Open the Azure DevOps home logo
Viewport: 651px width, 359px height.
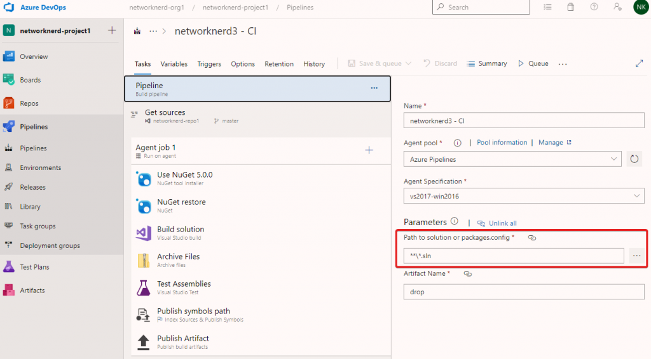tap(9, 7)
